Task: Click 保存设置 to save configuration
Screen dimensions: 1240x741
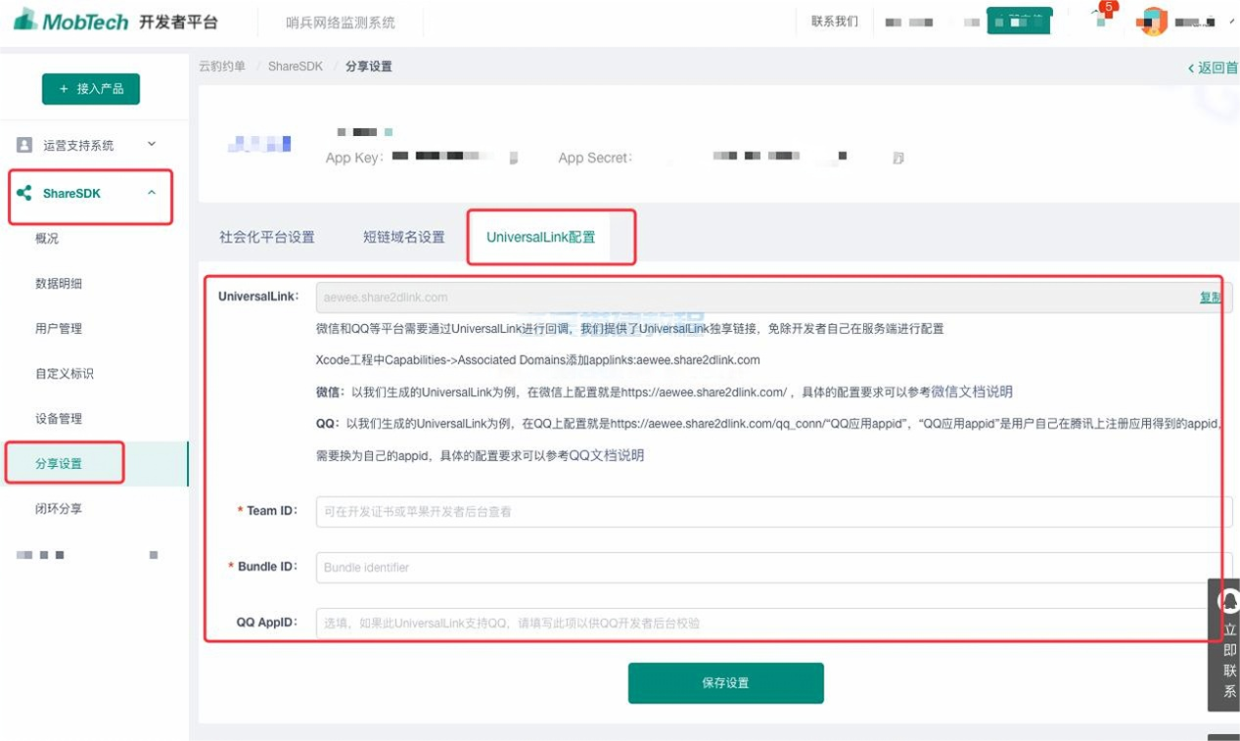Action: pyautogui.click(x=725, y=683)
